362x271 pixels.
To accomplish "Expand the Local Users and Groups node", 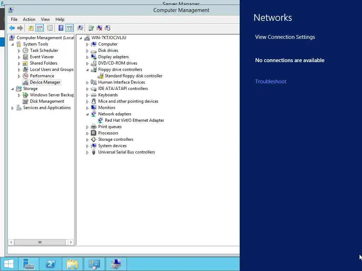I will pos(19,70).
